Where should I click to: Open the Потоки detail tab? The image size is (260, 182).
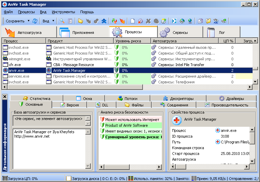click(128, 98)
